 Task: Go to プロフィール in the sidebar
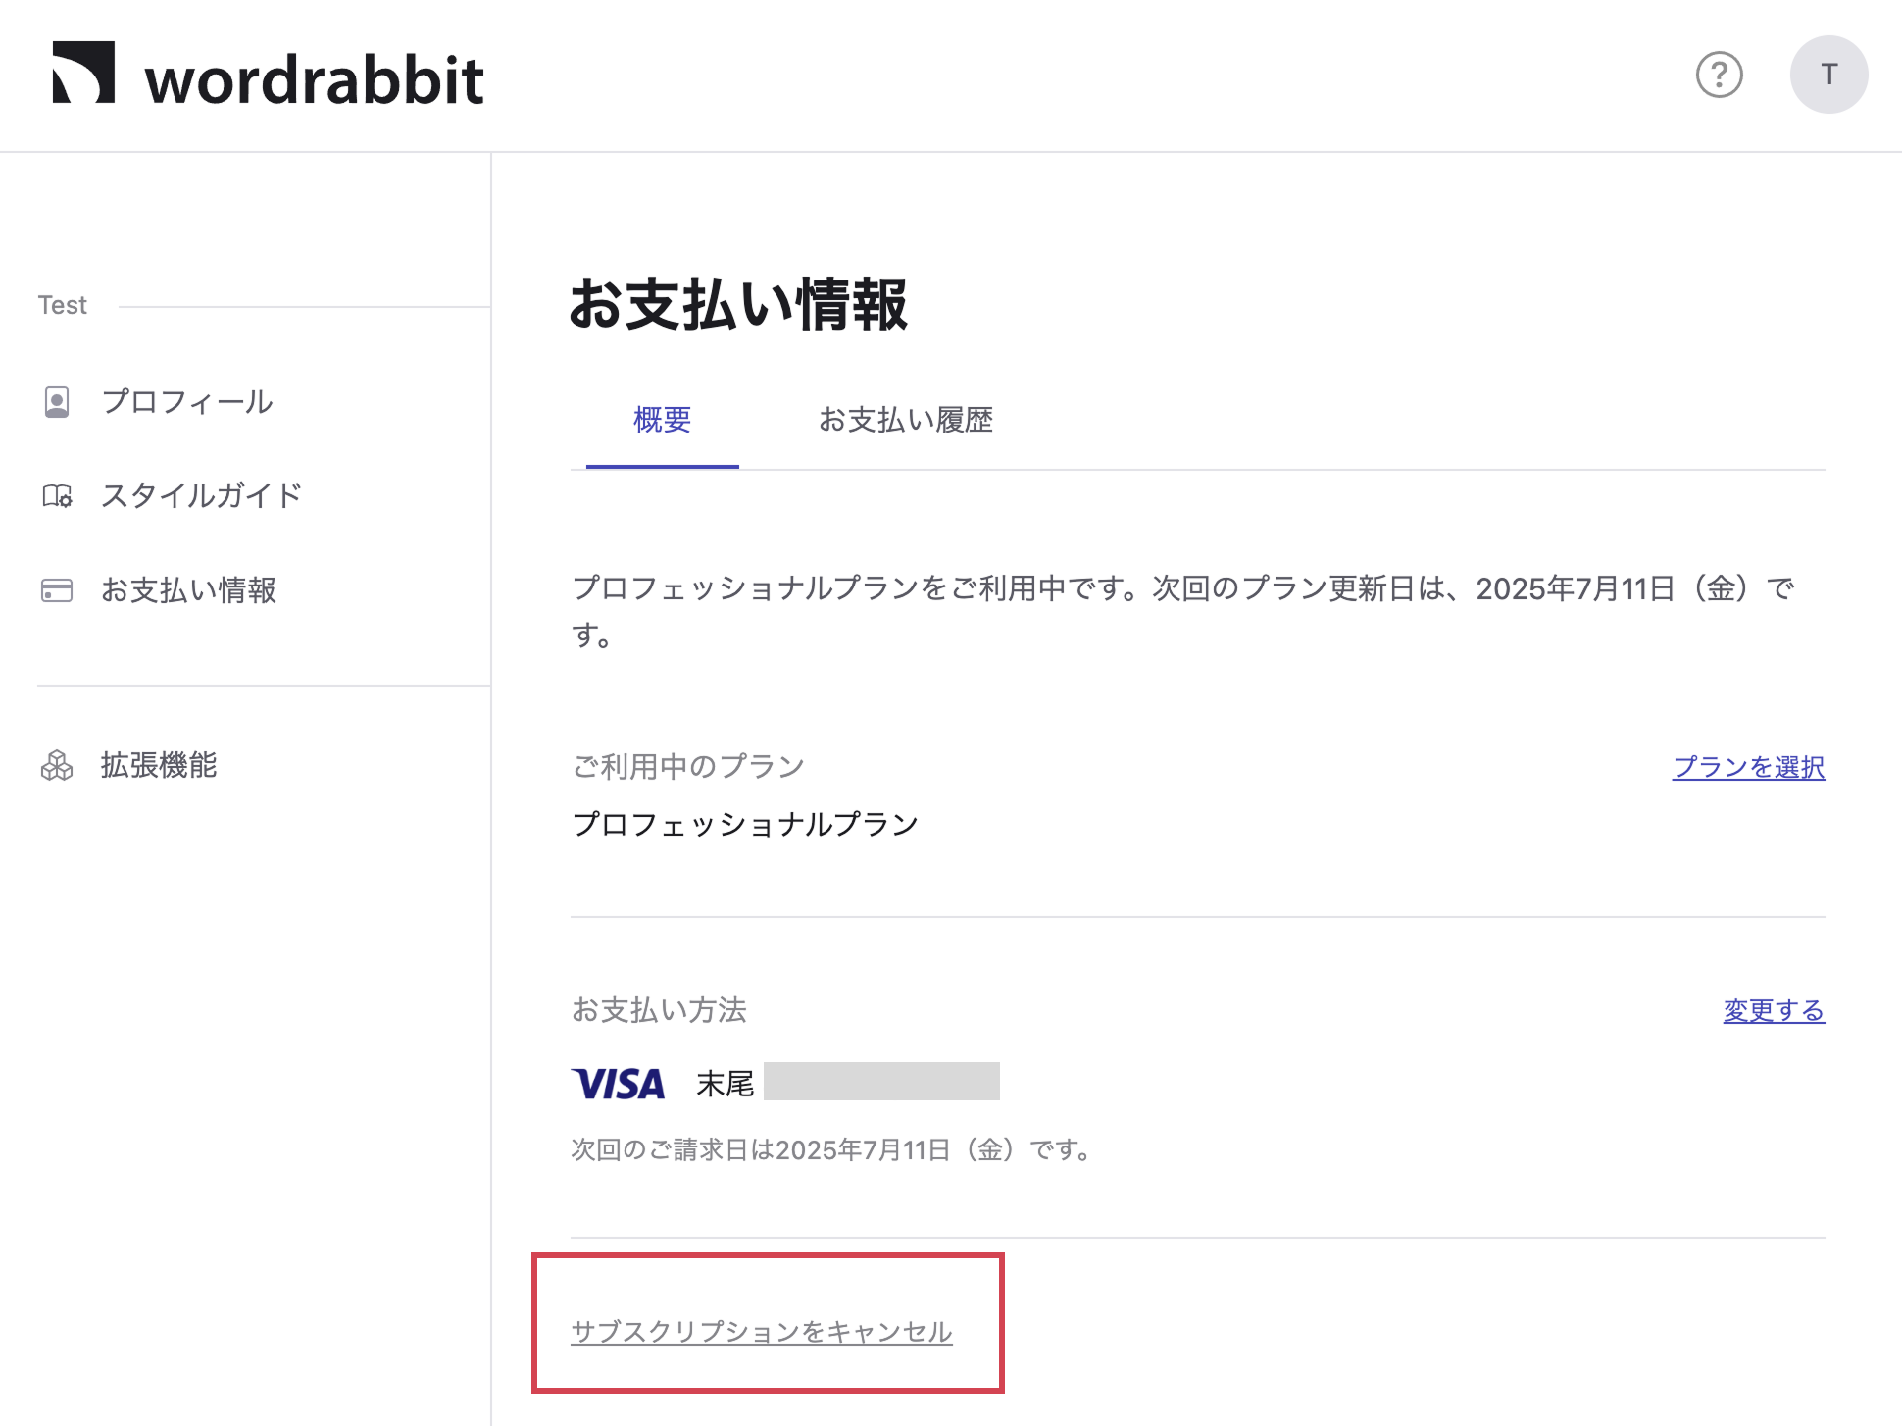pyautogui.click(x=187, y=402)
